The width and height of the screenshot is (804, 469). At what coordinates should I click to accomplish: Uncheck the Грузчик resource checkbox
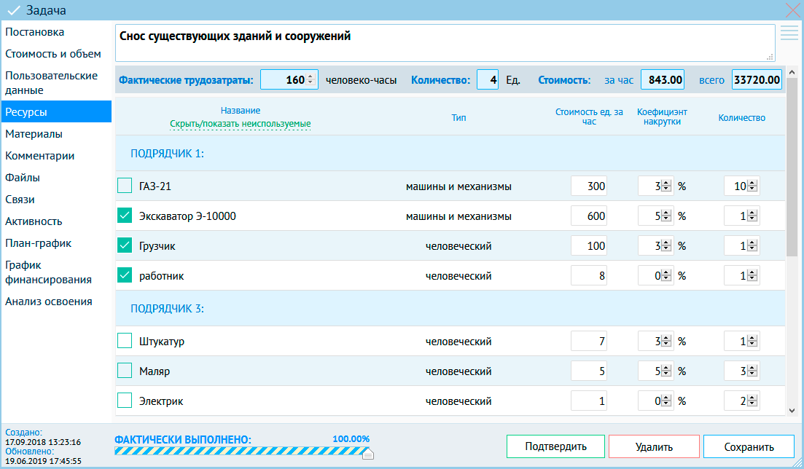point(125,245)
